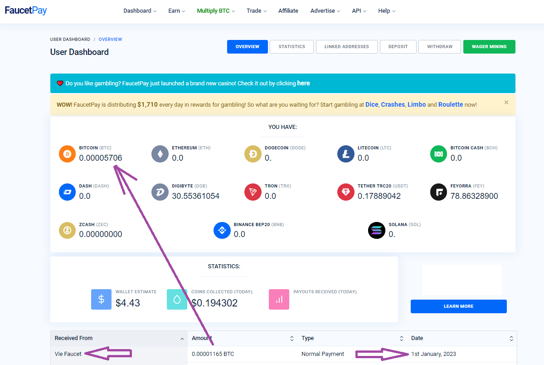Click the Bitcoin orange coin icon
Viewport: 544px width, 365px height.
[67, 154]
